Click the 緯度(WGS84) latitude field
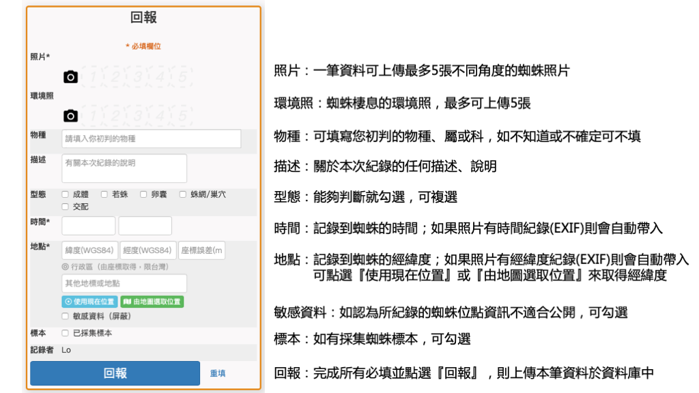 [91, 250]
